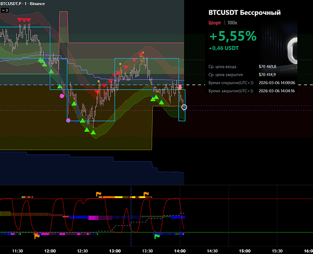313x254 pixels.
Task: Select the 15:30 time axis label
Action: tap(277, 250)
